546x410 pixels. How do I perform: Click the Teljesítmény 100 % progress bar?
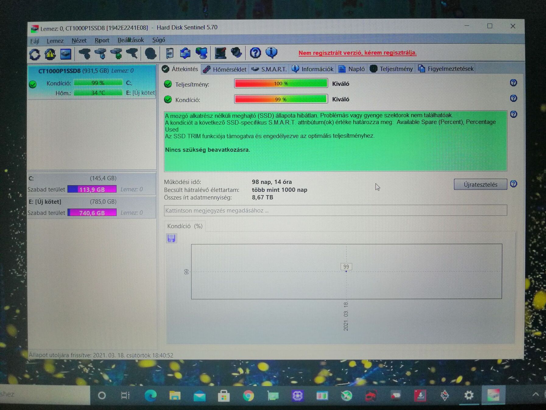pos(281,83)
